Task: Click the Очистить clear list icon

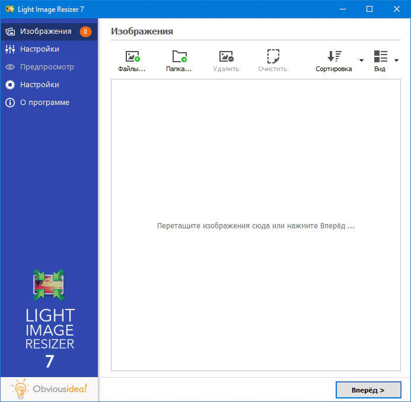Action: tap(273, 58)
